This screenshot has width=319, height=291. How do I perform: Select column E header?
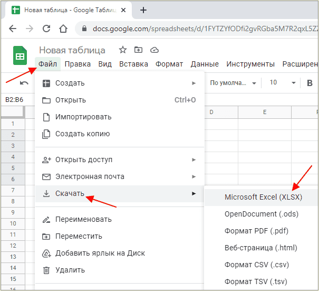[265, 112]
